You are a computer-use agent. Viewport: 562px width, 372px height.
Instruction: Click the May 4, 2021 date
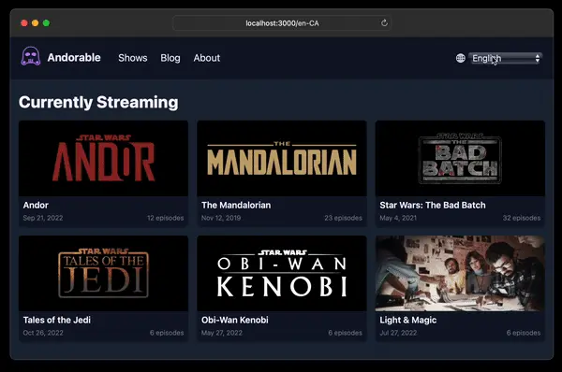tap(398, 218)
